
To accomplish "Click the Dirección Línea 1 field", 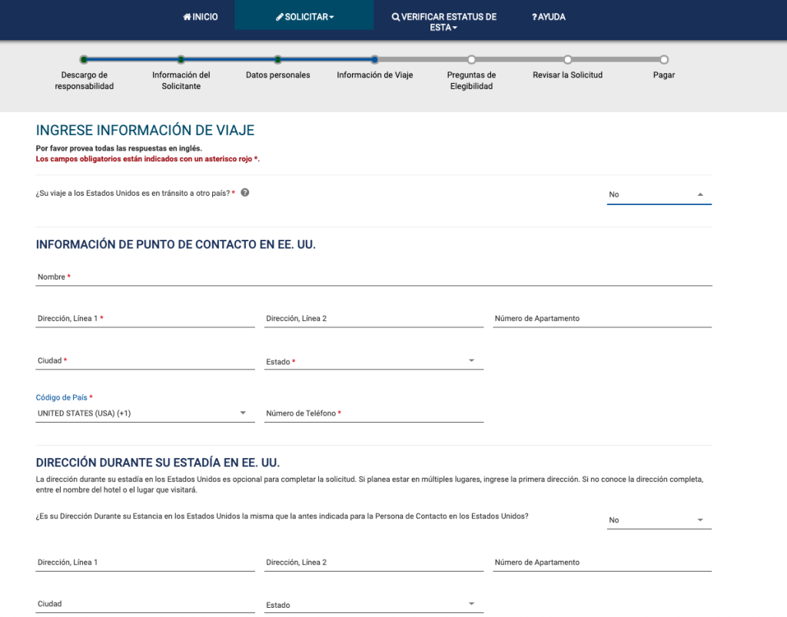I will pos(144,320).
